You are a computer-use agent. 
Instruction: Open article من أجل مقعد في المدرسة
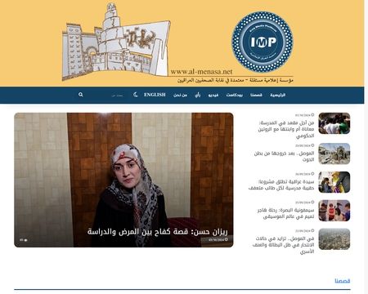tap(286, 129)
